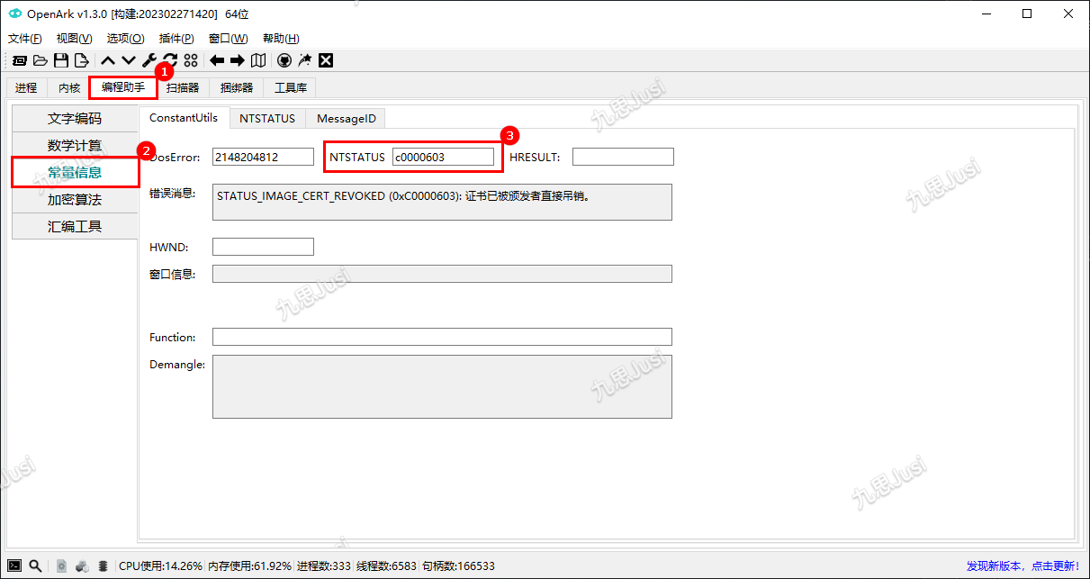1090x579 pixels.
Task: Click the refresh arrows toolbar icon
Action: (169, 60)
